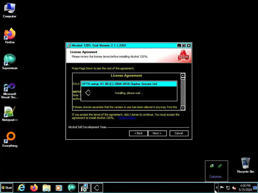Launch Internet Explorer from the taskbar
The width and height of the screenshot is (258, 193).
pos(22,188)
